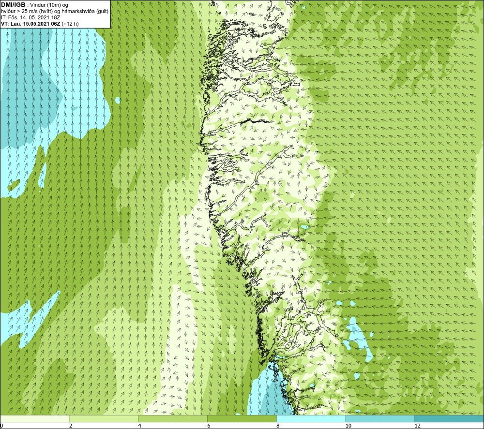
Task: Click the scale label '4'
Action: tap(140, 426)
